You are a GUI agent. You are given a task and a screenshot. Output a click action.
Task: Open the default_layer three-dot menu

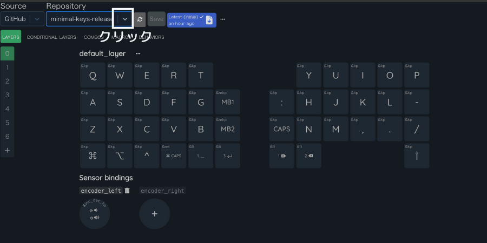138,54
